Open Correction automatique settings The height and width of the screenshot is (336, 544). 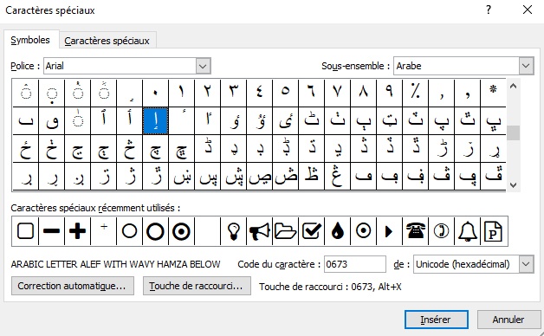pos(73,286)
